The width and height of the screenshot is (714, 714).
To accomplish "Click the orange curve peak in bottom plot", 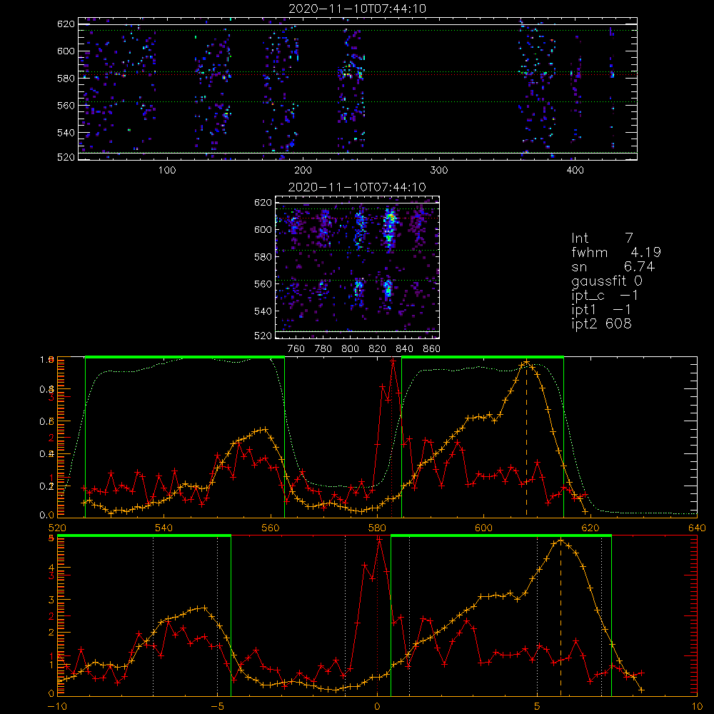I will 560,540.
